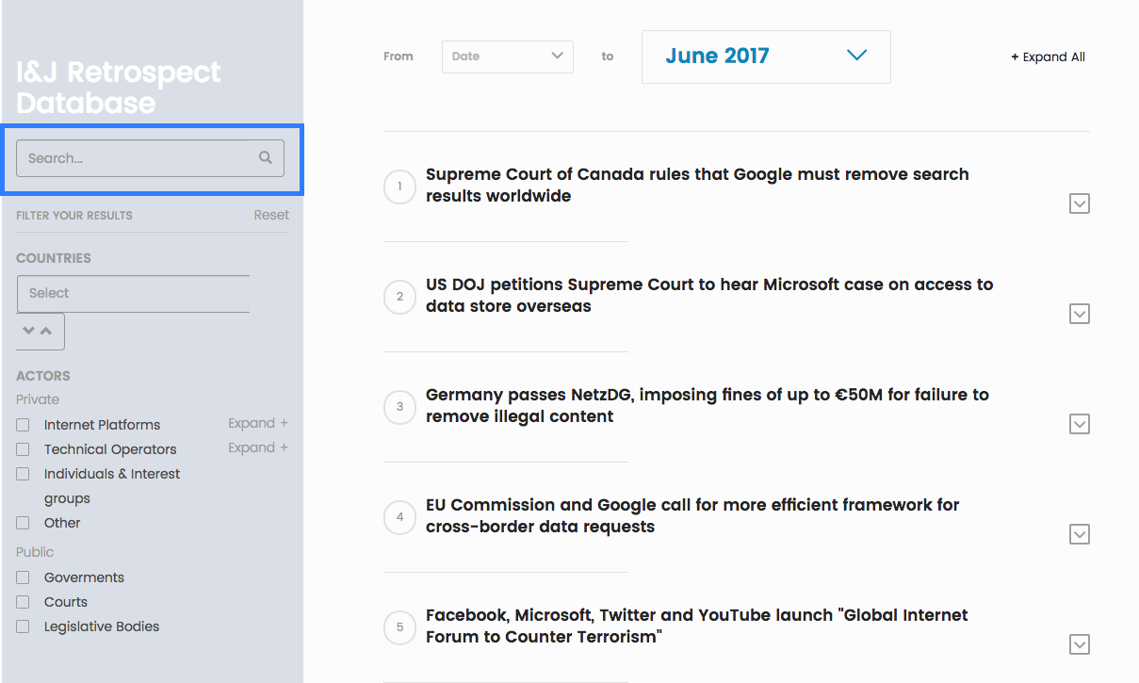1139x683 pixels.
Task: Open the From Date dropdown
Action: [508, 57]
